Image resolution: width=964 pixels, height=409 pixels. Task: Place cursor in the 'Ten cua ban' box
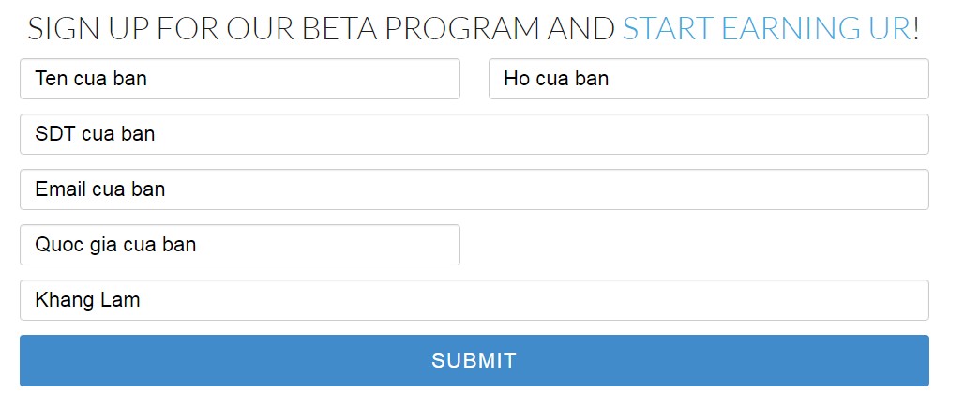(239, 79)
